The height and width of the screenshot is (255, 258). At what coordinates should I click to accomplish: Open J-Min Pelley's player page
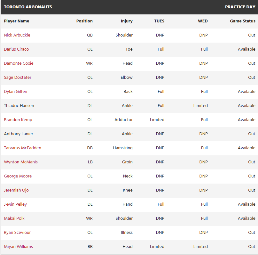(15, 204)
